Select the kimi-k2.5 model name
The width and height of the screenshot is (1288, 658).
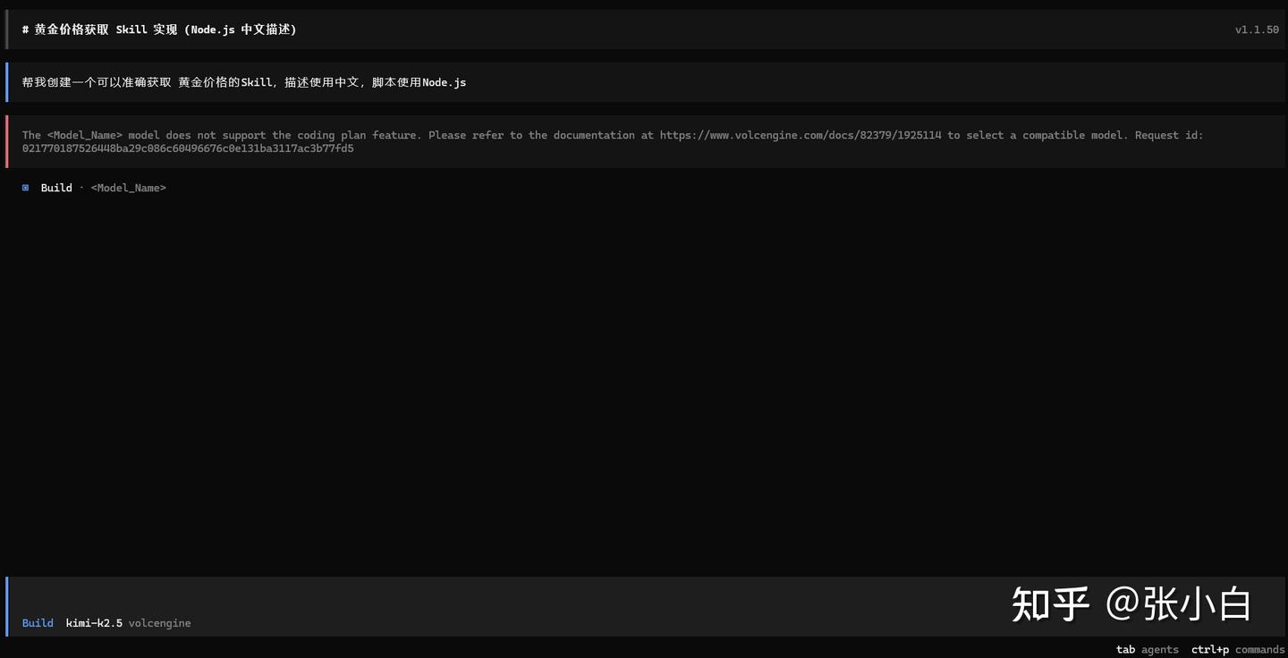click(x=94, y=623)
